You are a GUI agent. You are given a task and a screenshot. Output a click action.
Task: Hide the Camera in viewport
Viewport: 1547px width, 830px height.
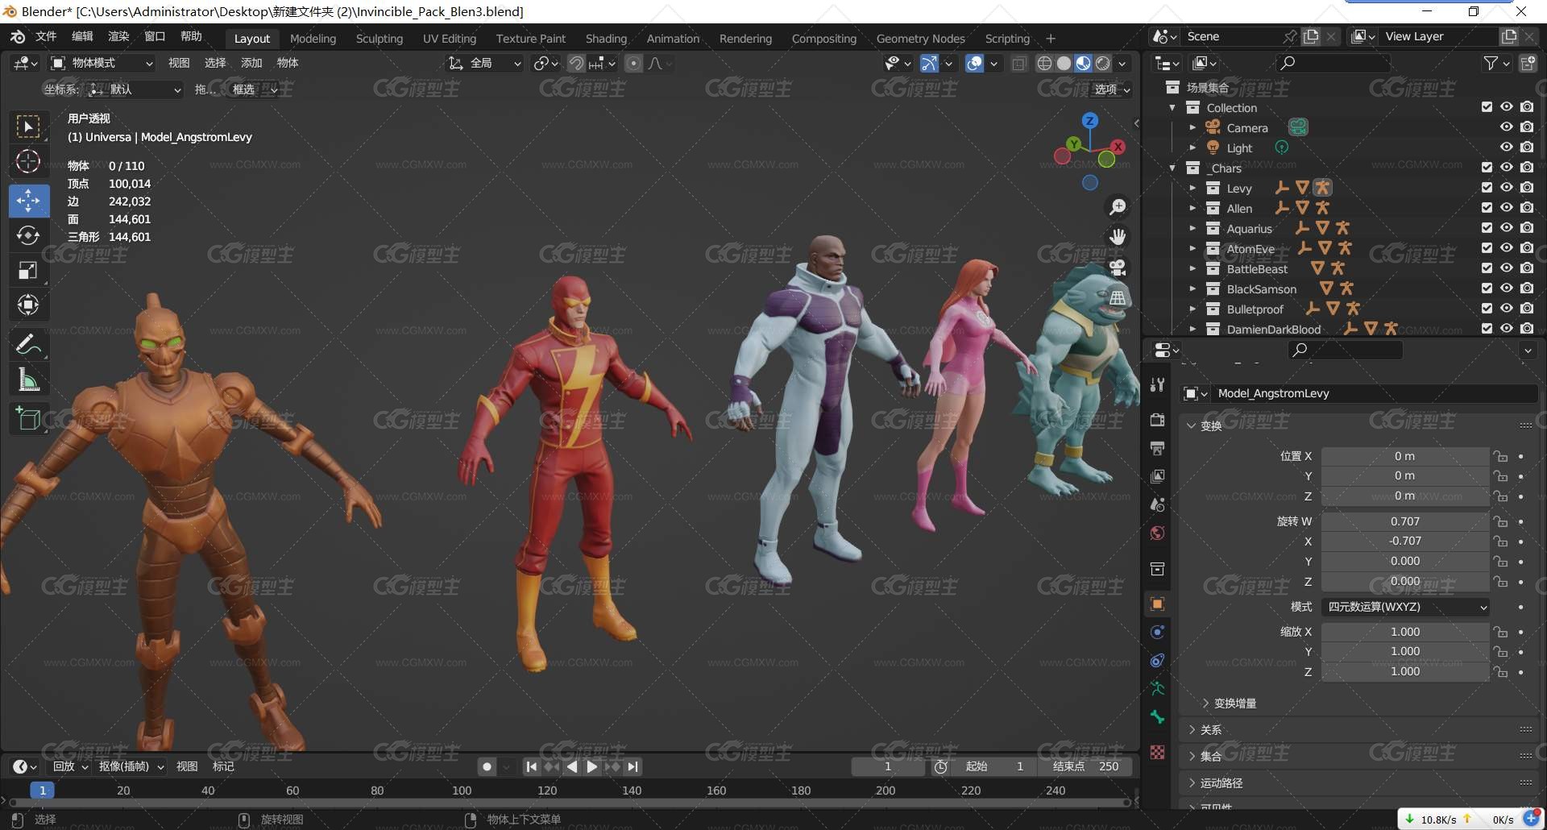point(1506,127)
